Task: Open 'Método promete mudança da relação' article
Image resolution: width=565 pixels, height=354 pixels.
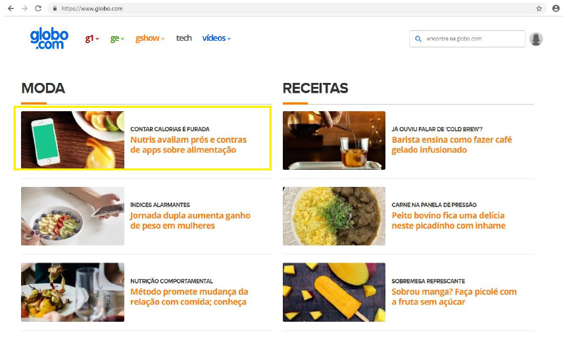Action: coord(189,297)
